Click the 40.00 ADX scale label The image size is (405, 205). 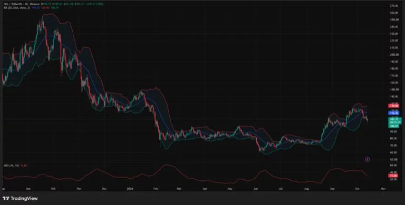click(394, 172)
